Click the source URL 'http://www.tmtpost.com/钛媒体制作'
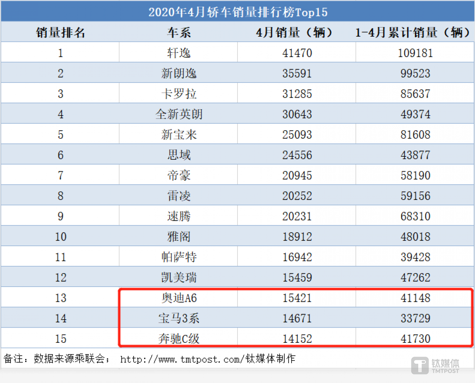Image resolution: width=475 pixels, height=383 pixels. click(207, 359)
